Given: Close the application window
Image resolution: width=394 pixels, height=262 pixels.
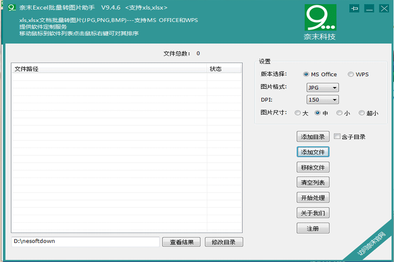Looking at the screenshot, I should (x=384, y=8).
